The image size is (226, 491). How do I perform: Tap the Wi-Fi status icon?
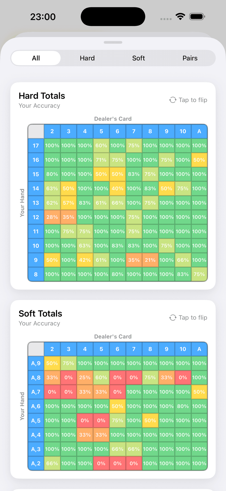pyautogui.click(x=180, y=17)
